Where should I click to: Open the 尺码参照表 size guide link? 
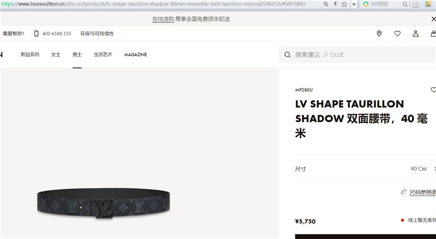tap(423, 192)
